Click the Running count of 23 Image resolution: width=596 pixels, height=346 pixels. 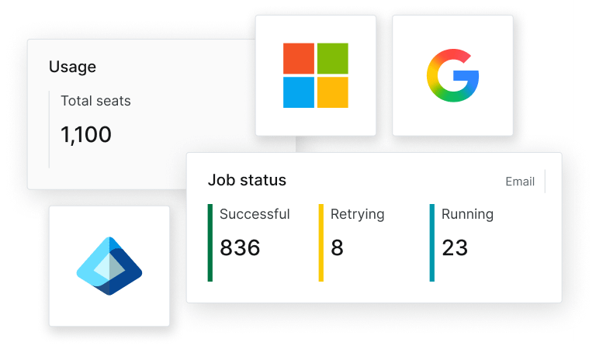[454, 247]
